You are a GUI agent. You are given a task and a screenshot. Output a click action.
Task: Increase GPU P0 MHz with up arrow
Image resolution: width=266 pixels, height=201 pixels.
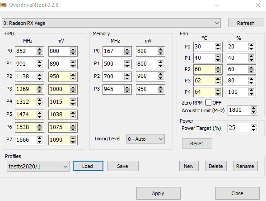[x=39, y=49]
